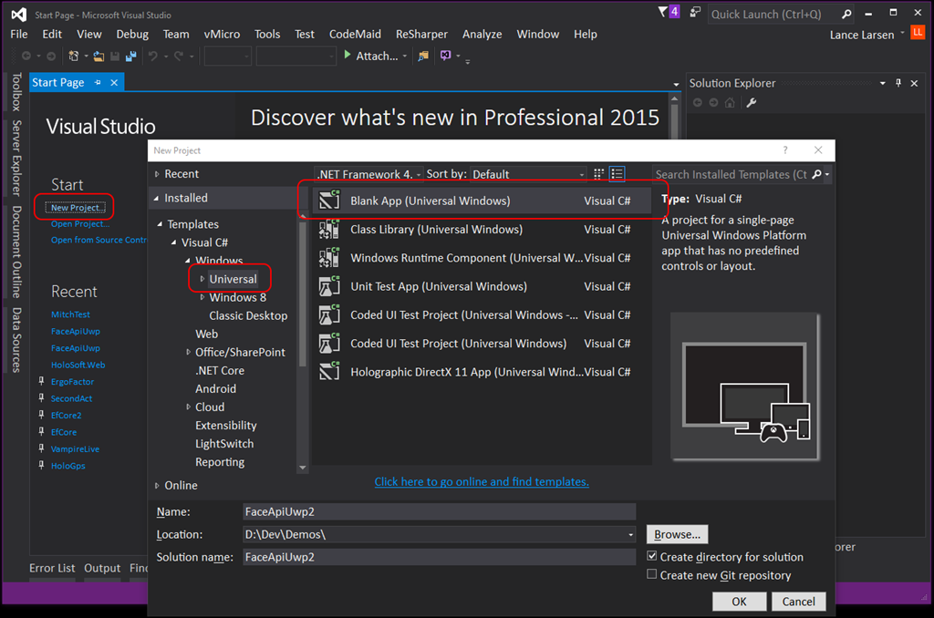Click the Visual Studio logo icon
Screen dimensions: 934x618
coord(19,15)
